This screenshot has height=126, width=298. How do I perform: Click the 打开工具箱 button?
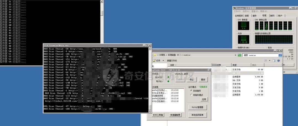coord(158,115)
